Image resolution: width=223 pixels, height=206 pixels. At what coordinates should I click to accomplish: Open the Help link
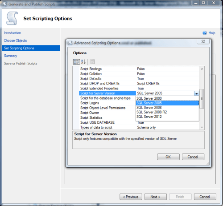pos(212,33)
